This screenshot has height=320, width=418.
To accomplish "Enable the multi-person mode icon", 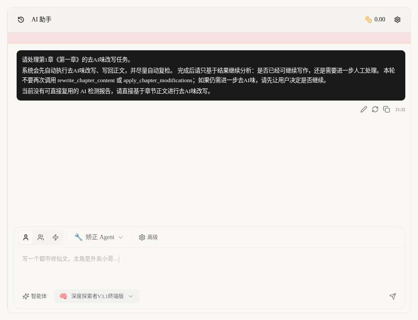I will [x=41, y=237].
